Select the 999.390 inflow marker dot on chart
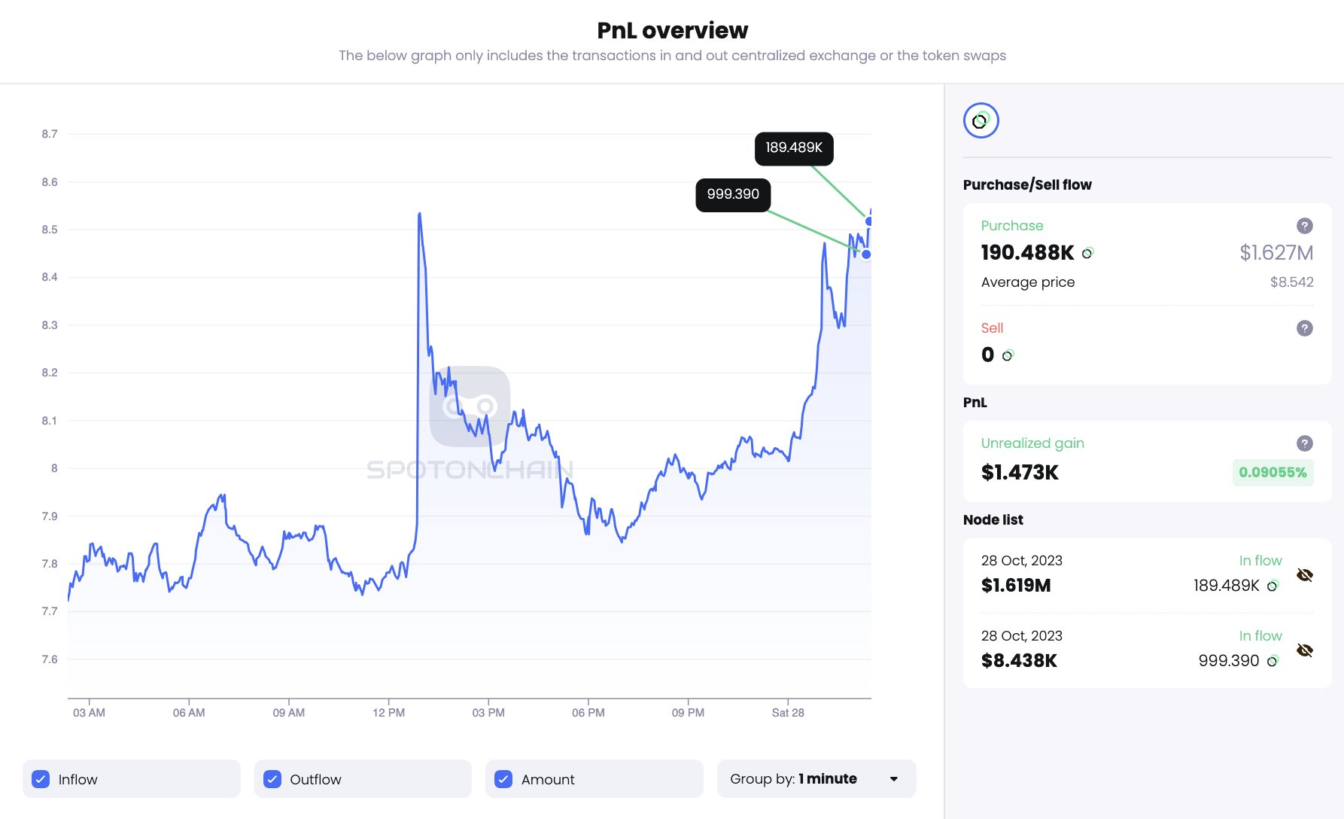1344x819 pixels. (x=866, y=254)
